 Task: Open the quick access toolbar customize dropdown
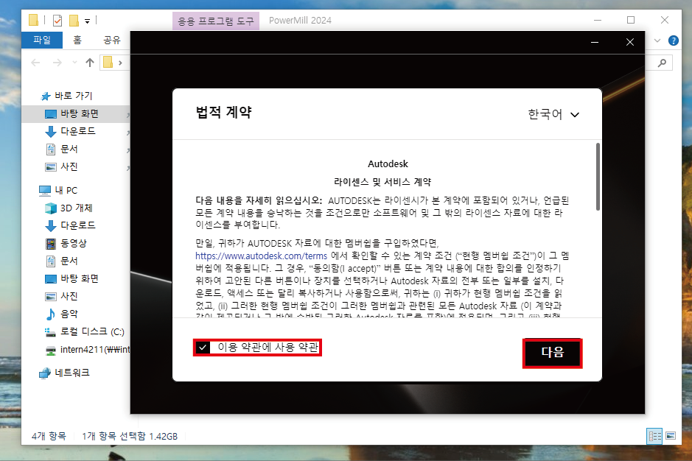pyautogui.click(x=88, y=21)
